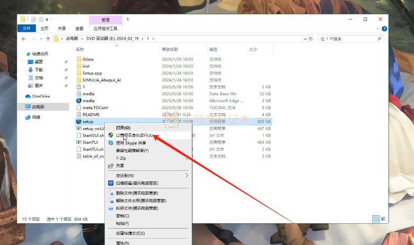Open the 查看 ribbon tab
Image resolution: width=414 pixels, height=245 pixels.
79,29
